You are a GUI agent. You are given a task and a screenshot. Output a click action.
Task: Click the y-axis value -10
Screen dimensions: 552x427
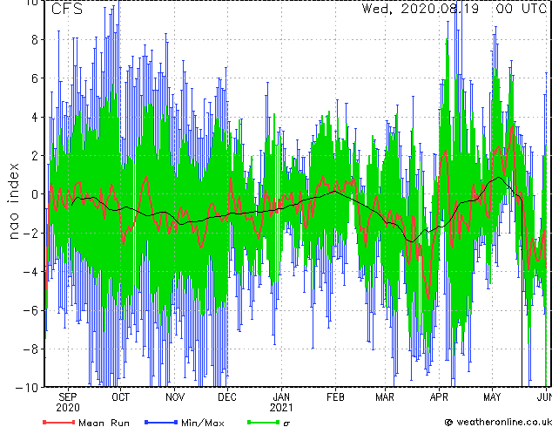27,388
